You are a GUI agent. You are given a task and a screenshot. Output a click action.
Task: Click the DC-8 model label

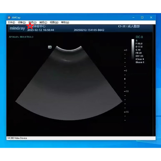(139, 37)
